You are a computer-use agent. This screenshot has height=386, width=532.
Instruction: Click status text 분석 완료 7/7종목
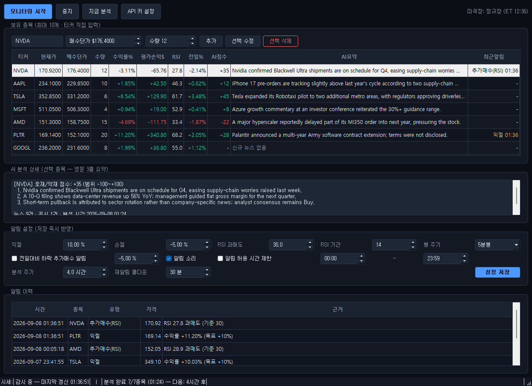(155, 382)
